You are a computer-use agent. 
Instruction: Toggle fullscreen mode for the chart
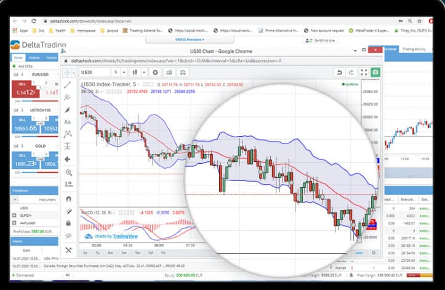point(364,73)
